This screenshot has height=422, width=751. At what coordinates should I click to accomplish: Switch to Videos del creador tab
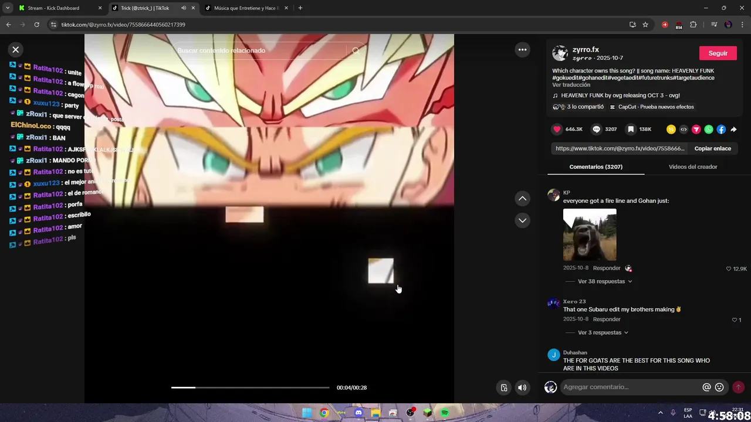point(693,167)
